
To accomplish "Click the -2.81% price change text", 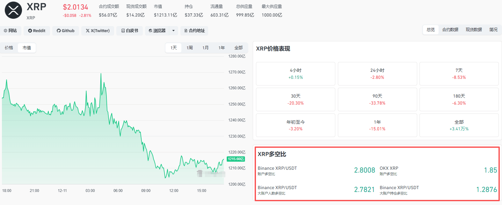I will tap(85, 16).
